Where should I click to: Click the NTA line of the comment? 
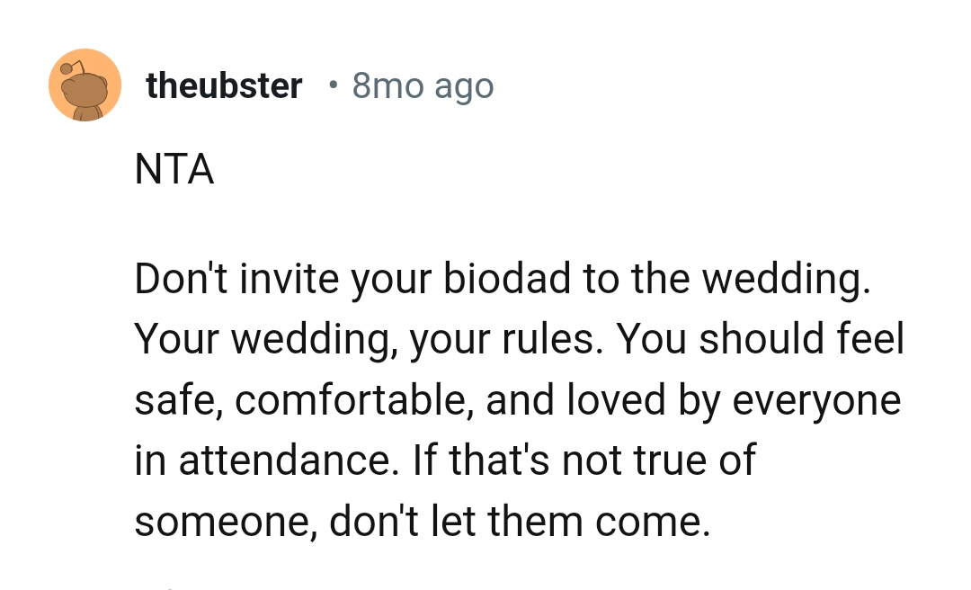(174, 169)
